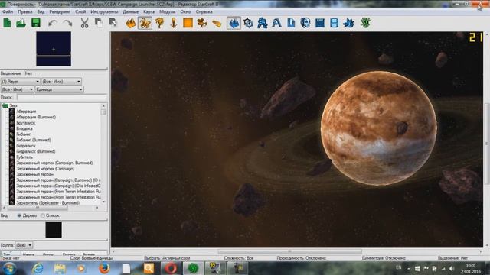This screenshot has width=490, height=275.
Task: Open the Данные menu
Action: 131,12
